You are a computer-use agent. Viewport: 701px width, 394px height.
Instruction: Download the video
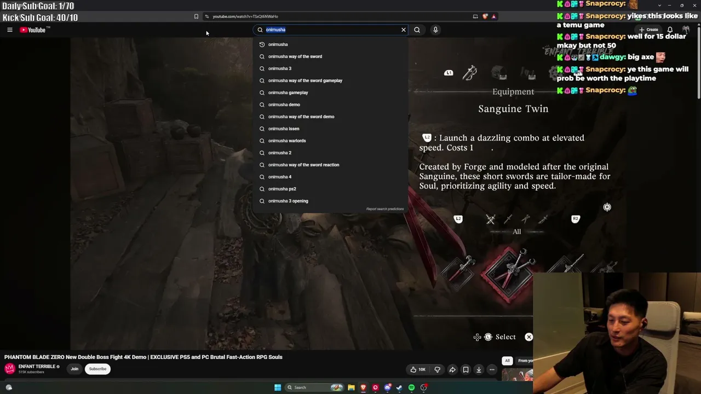479,370
